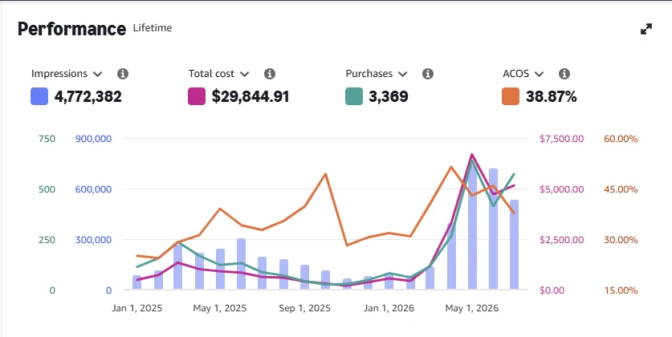Click the 30.00% ACOS axis label
Image resolution: width=672 pixels, height=337 pixels.
(621, 240)
